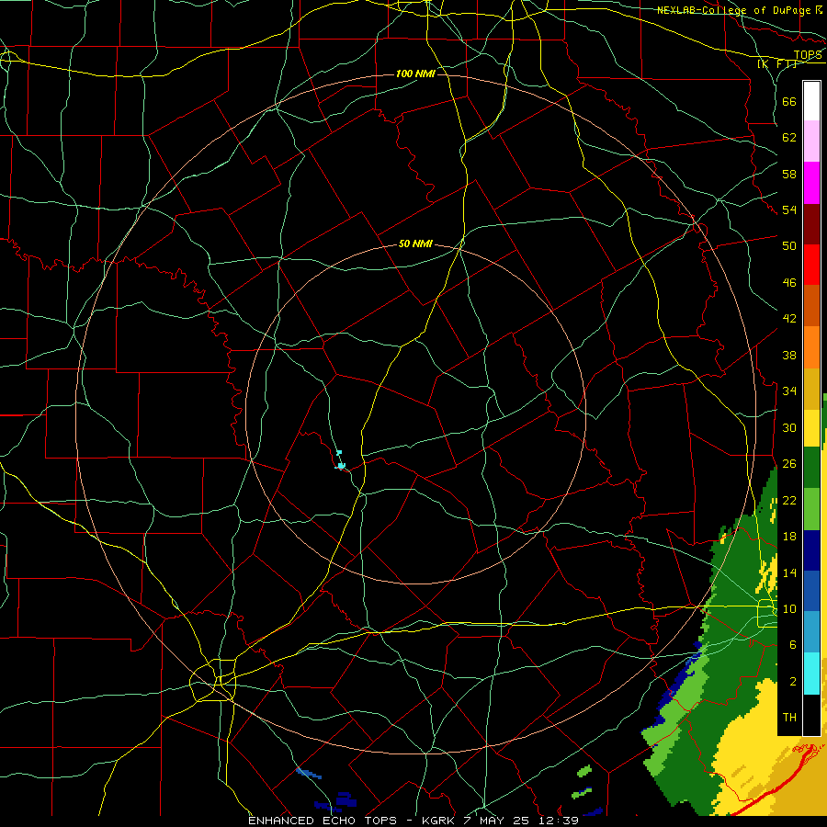Click the legend value "30"

click(789, 427)
